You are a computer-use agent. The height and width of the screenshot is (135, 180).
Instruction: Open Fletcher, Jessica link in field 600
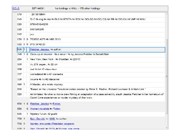[39, 104]
